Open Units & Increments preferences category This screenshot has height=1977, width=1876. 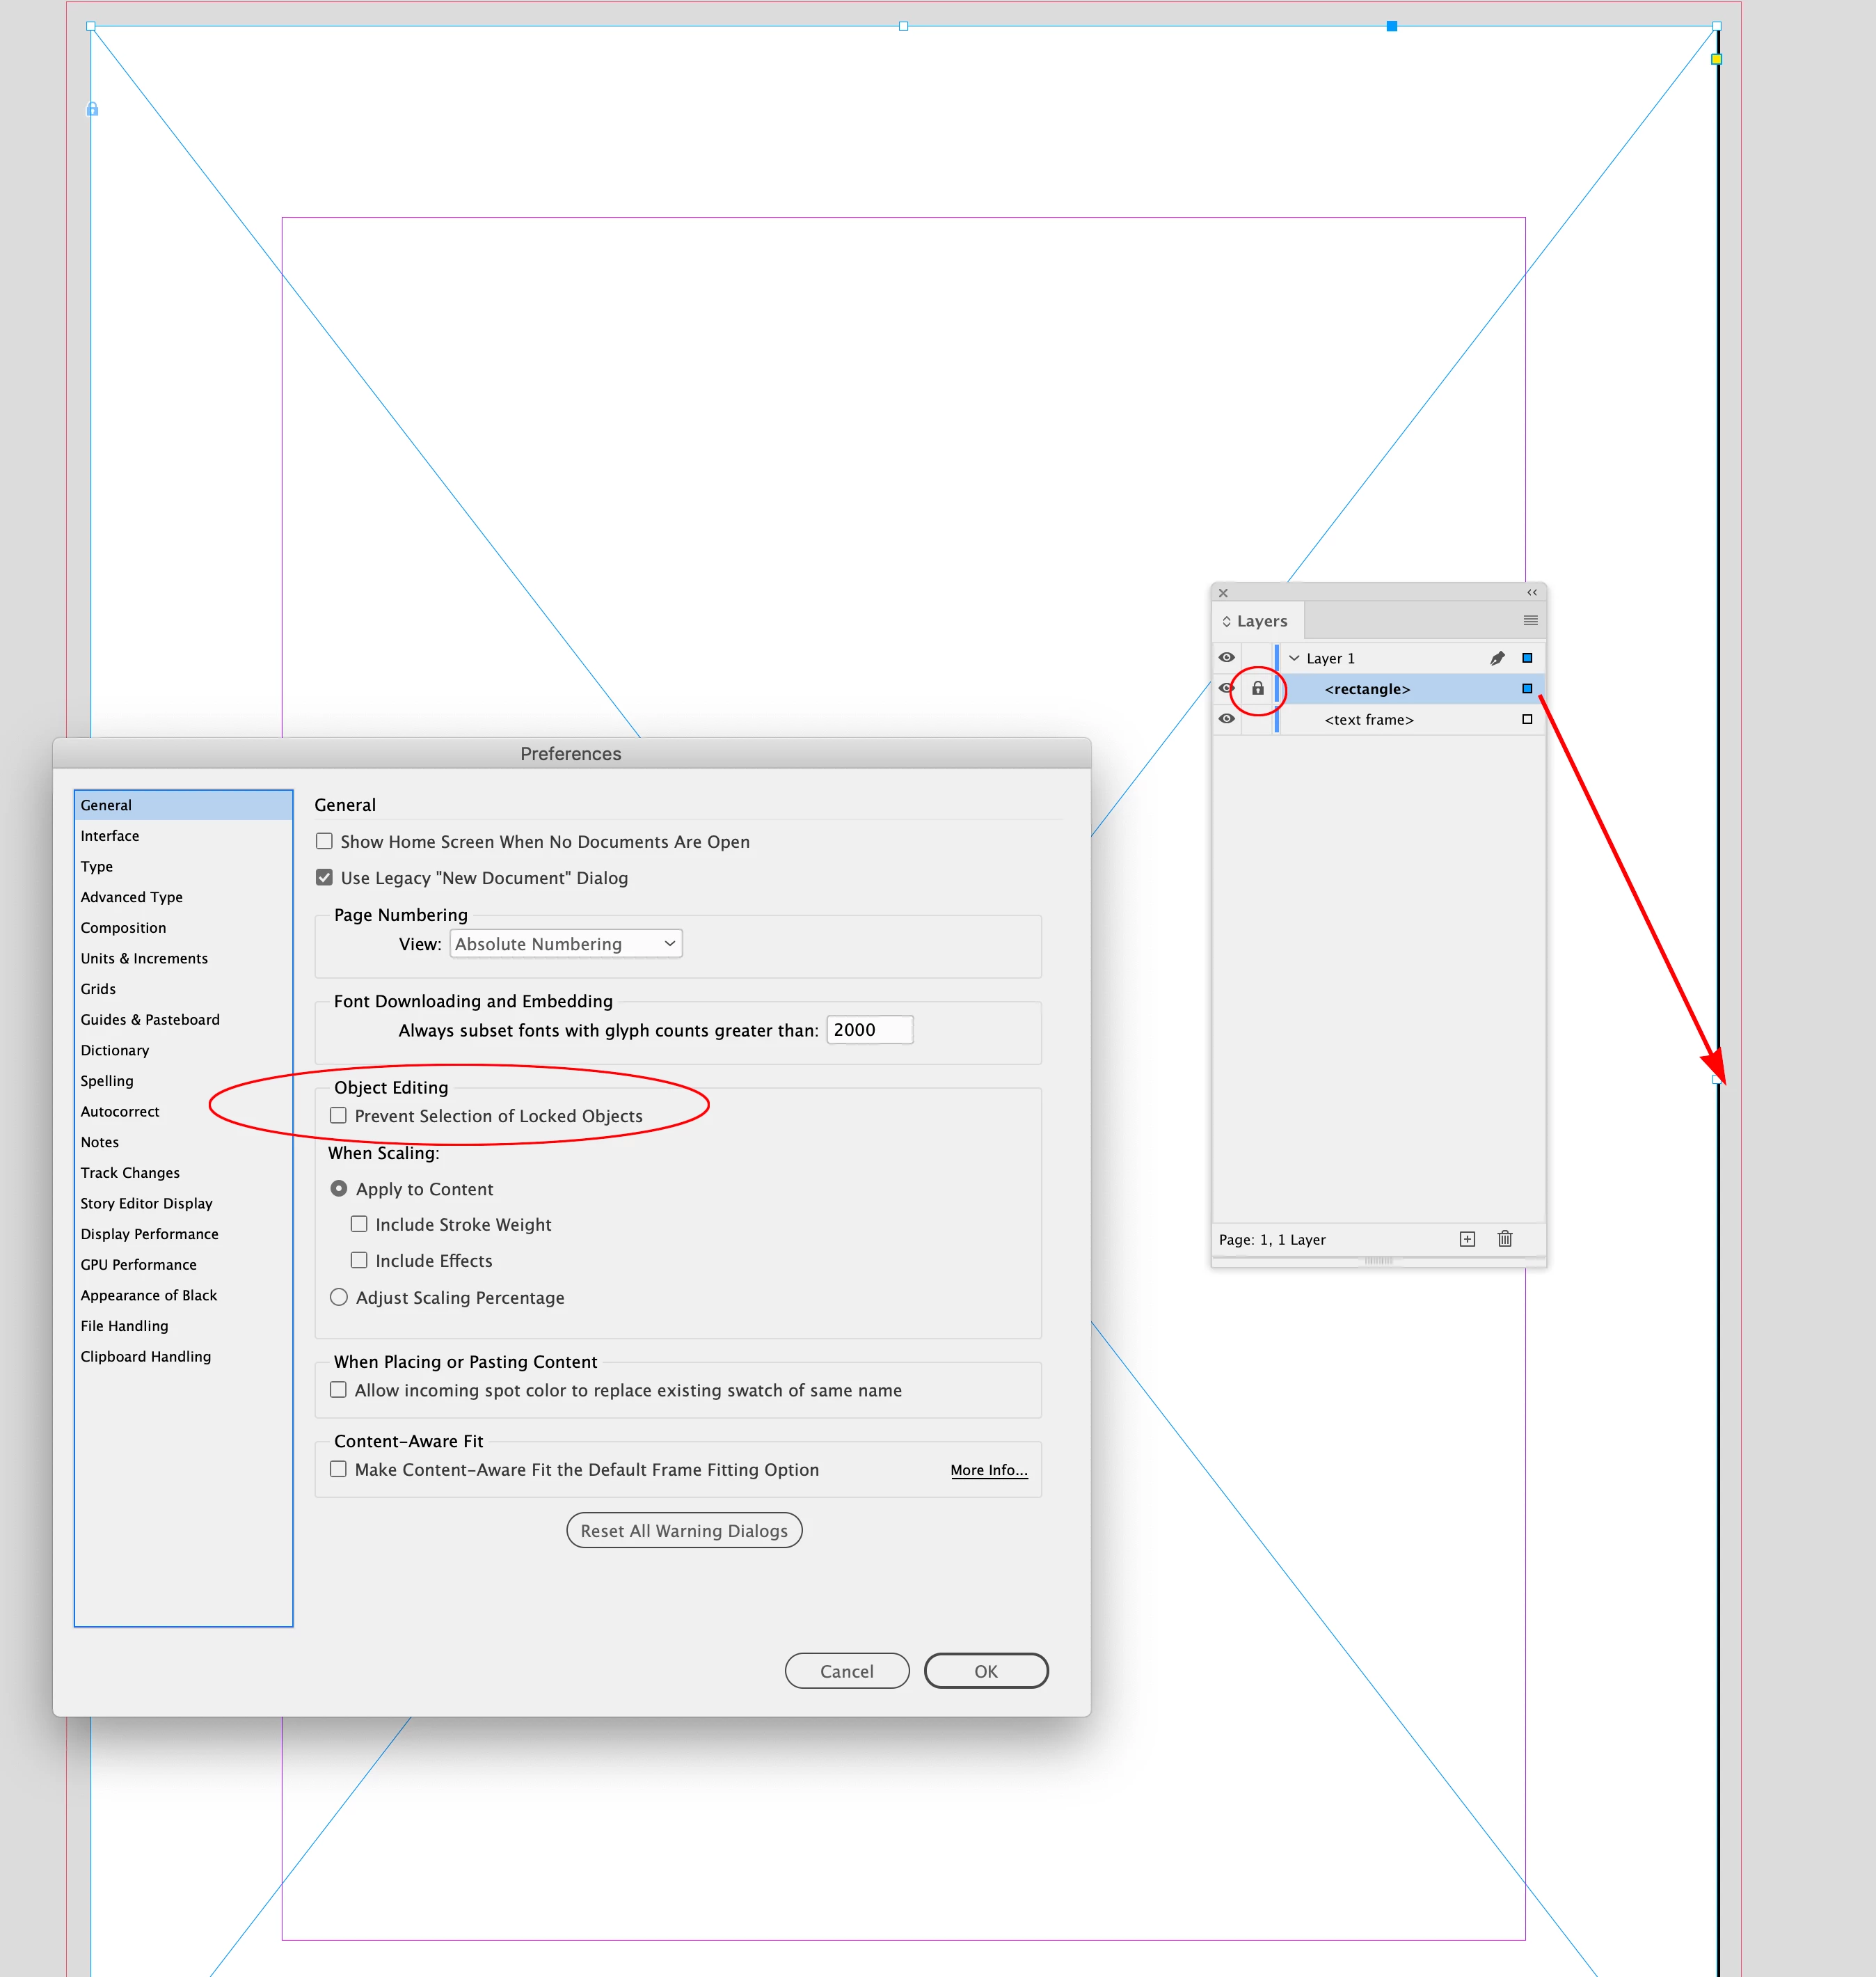144,959
